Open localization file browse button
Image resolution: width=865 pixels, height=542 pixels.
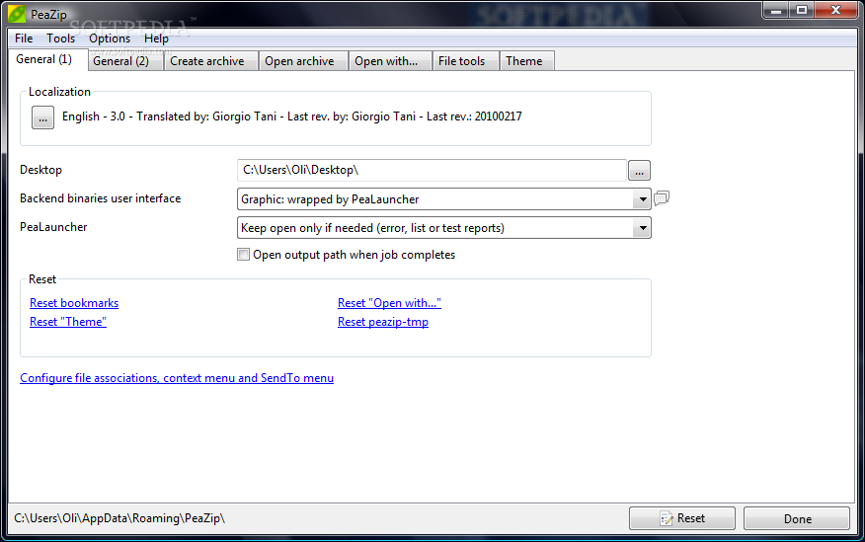point(42,117)
